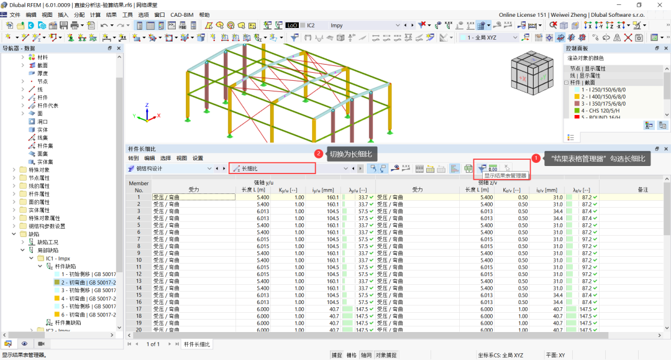671x360 pixels.
Task: Open the 转到 menu in results panel
Action: point(134,158)
